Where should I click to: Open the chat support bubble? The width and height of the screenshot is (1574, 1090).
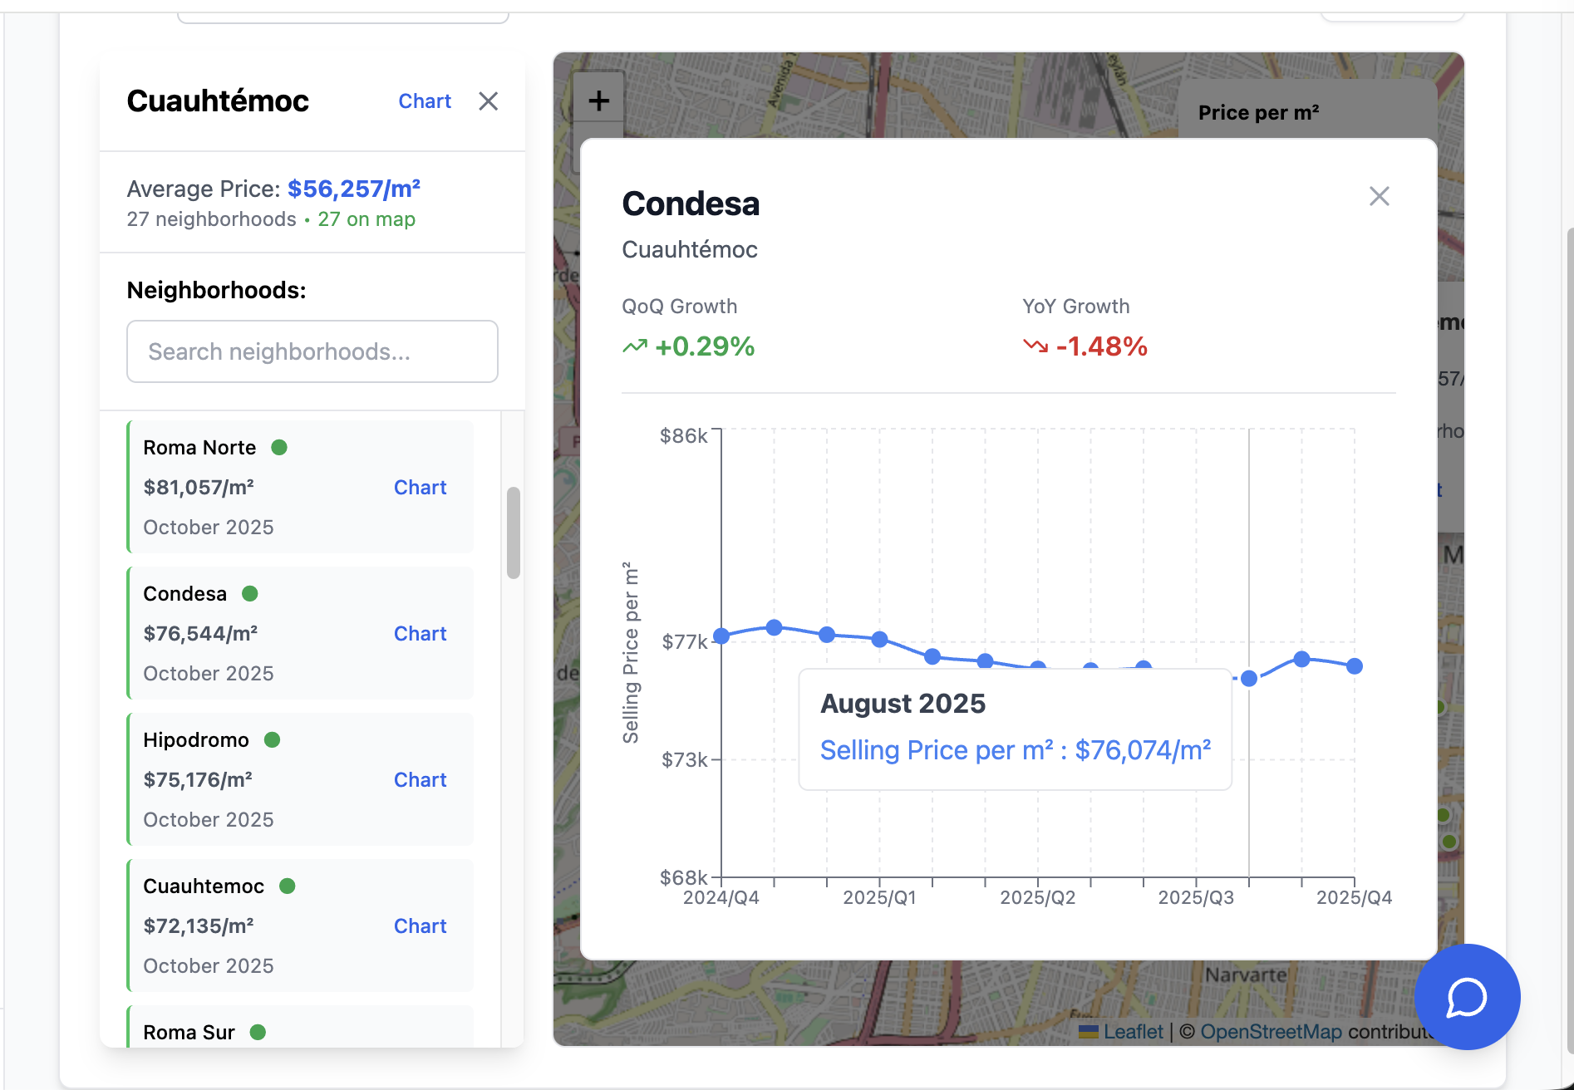point(1467,996)
